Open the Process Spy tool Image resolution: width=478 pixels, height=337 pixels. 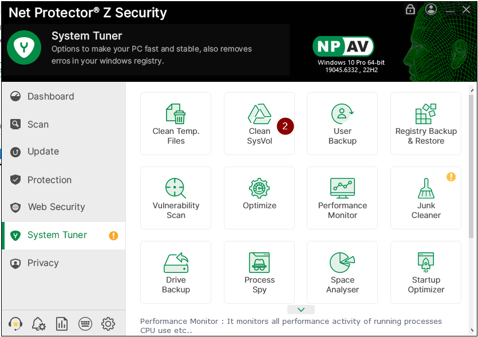pos(259,272)
